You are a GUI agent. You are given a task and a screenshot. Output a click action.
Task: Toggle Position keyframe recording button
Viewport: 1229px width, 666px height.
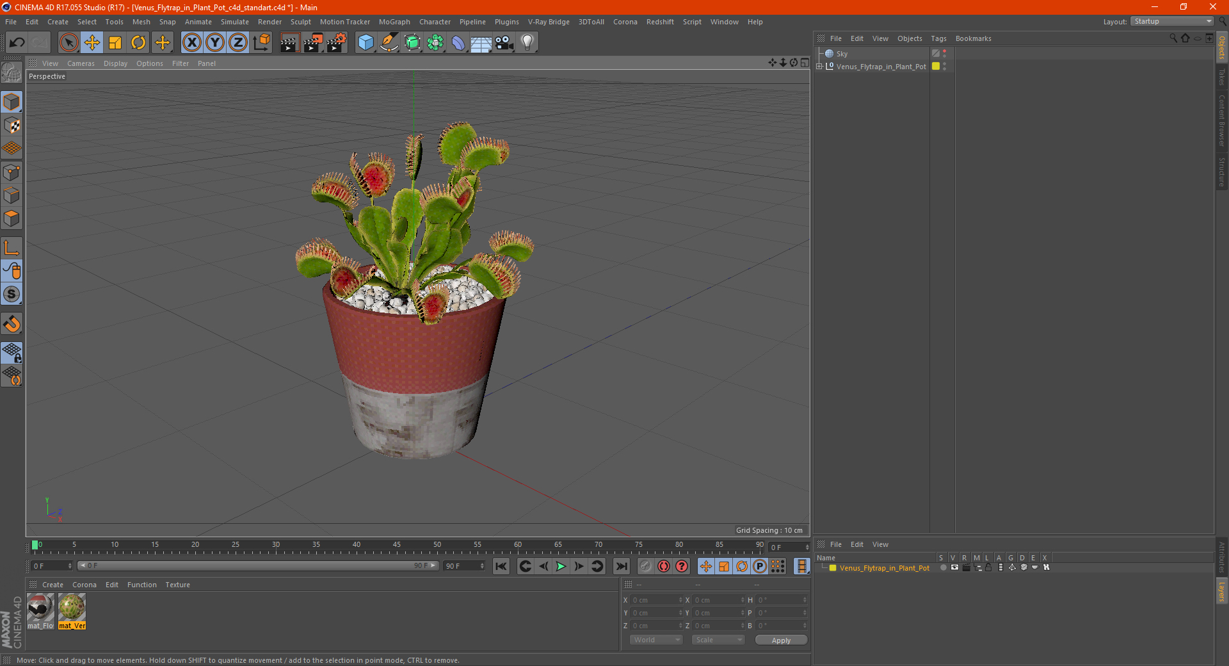pos(706,566)
